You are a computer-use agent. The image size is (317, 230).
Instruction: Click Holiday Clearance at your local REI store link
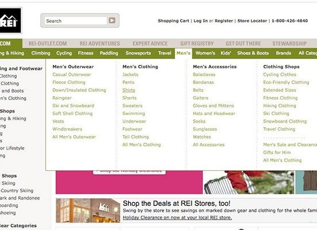(x=178, y=218)
